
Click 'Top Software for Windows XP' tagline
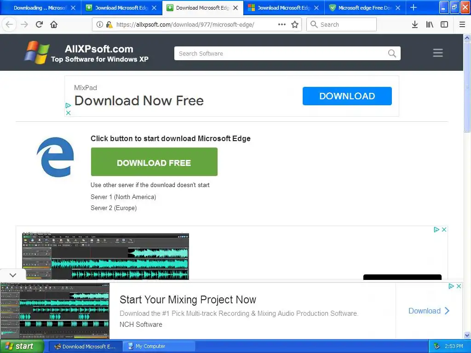tap(100, 59)
